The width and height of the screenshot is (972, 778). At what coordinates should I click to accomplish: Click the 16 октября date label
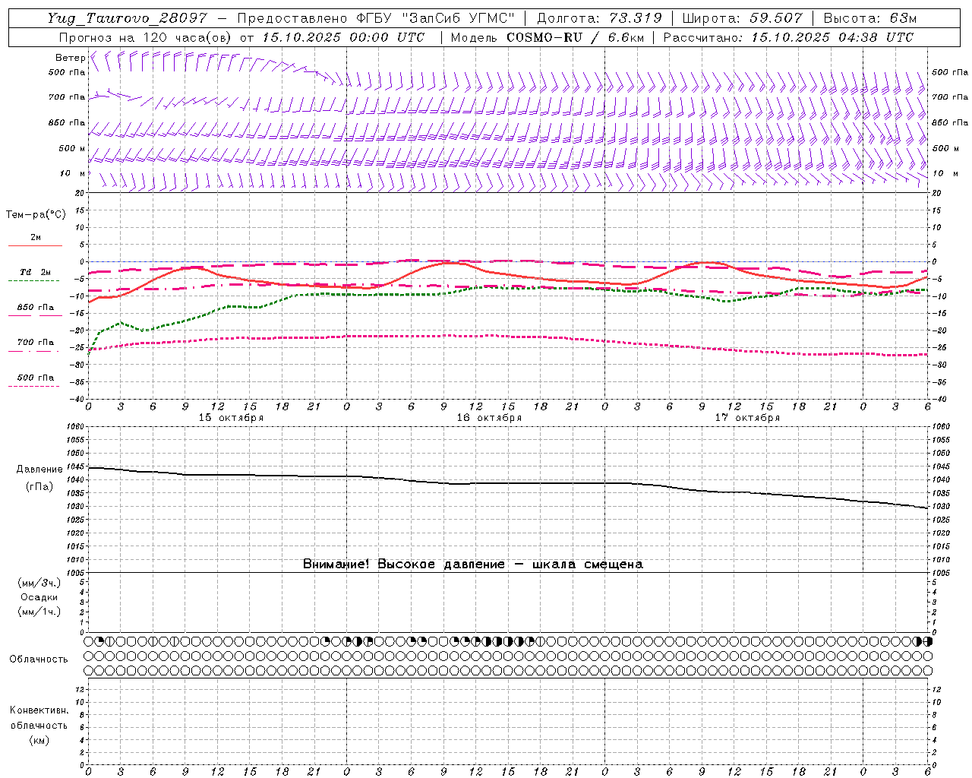tap(489, 418)
